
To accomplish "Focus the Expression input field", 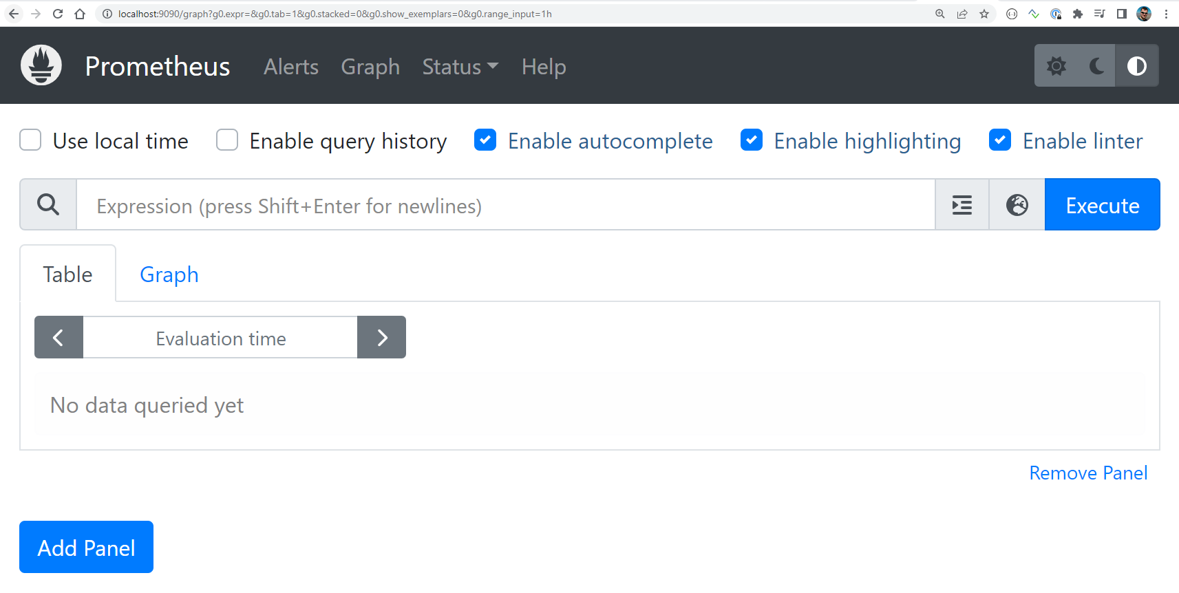I will 505,205.
